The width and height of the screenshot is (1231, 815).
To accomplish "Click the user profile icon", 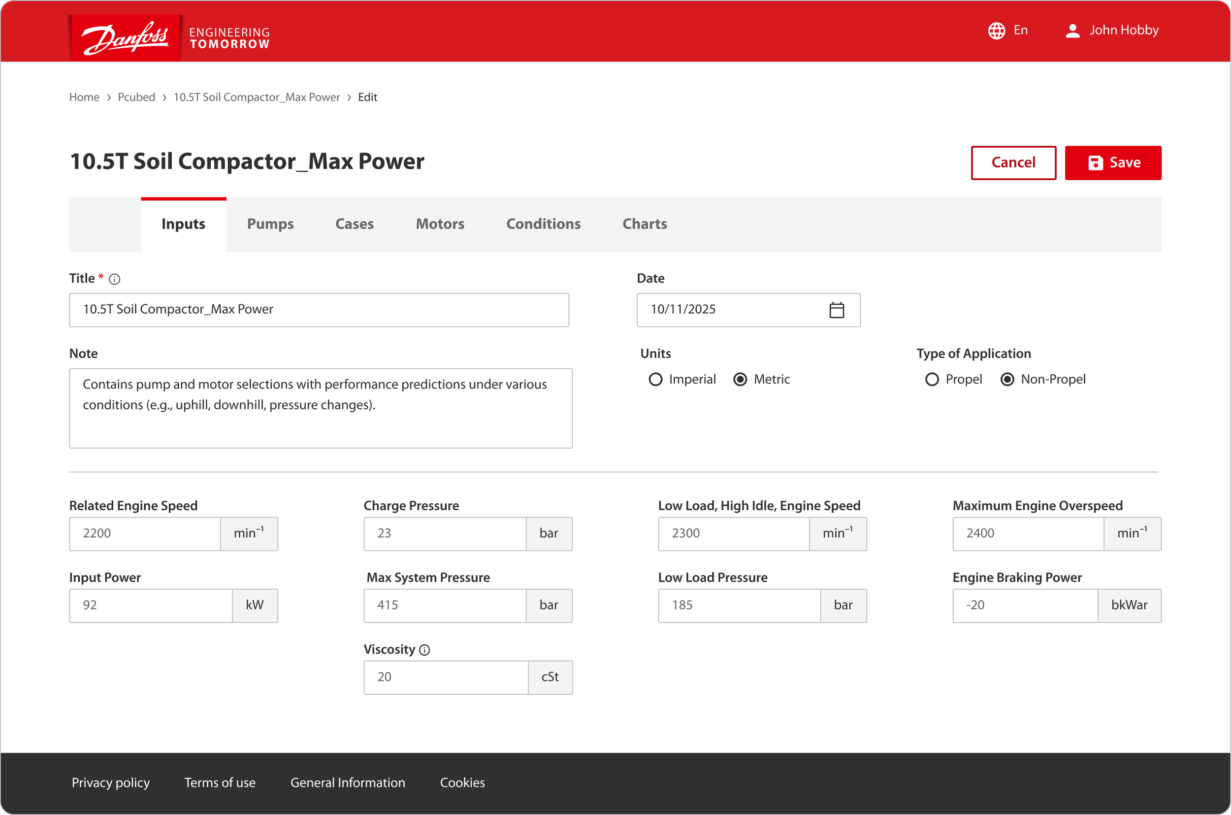I will click(x=1072, y=31).
